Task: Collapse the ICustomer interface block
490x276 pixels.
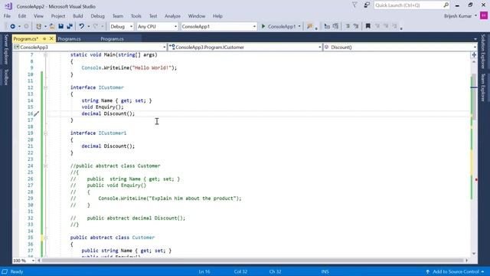Action: [x=46, y=87]
